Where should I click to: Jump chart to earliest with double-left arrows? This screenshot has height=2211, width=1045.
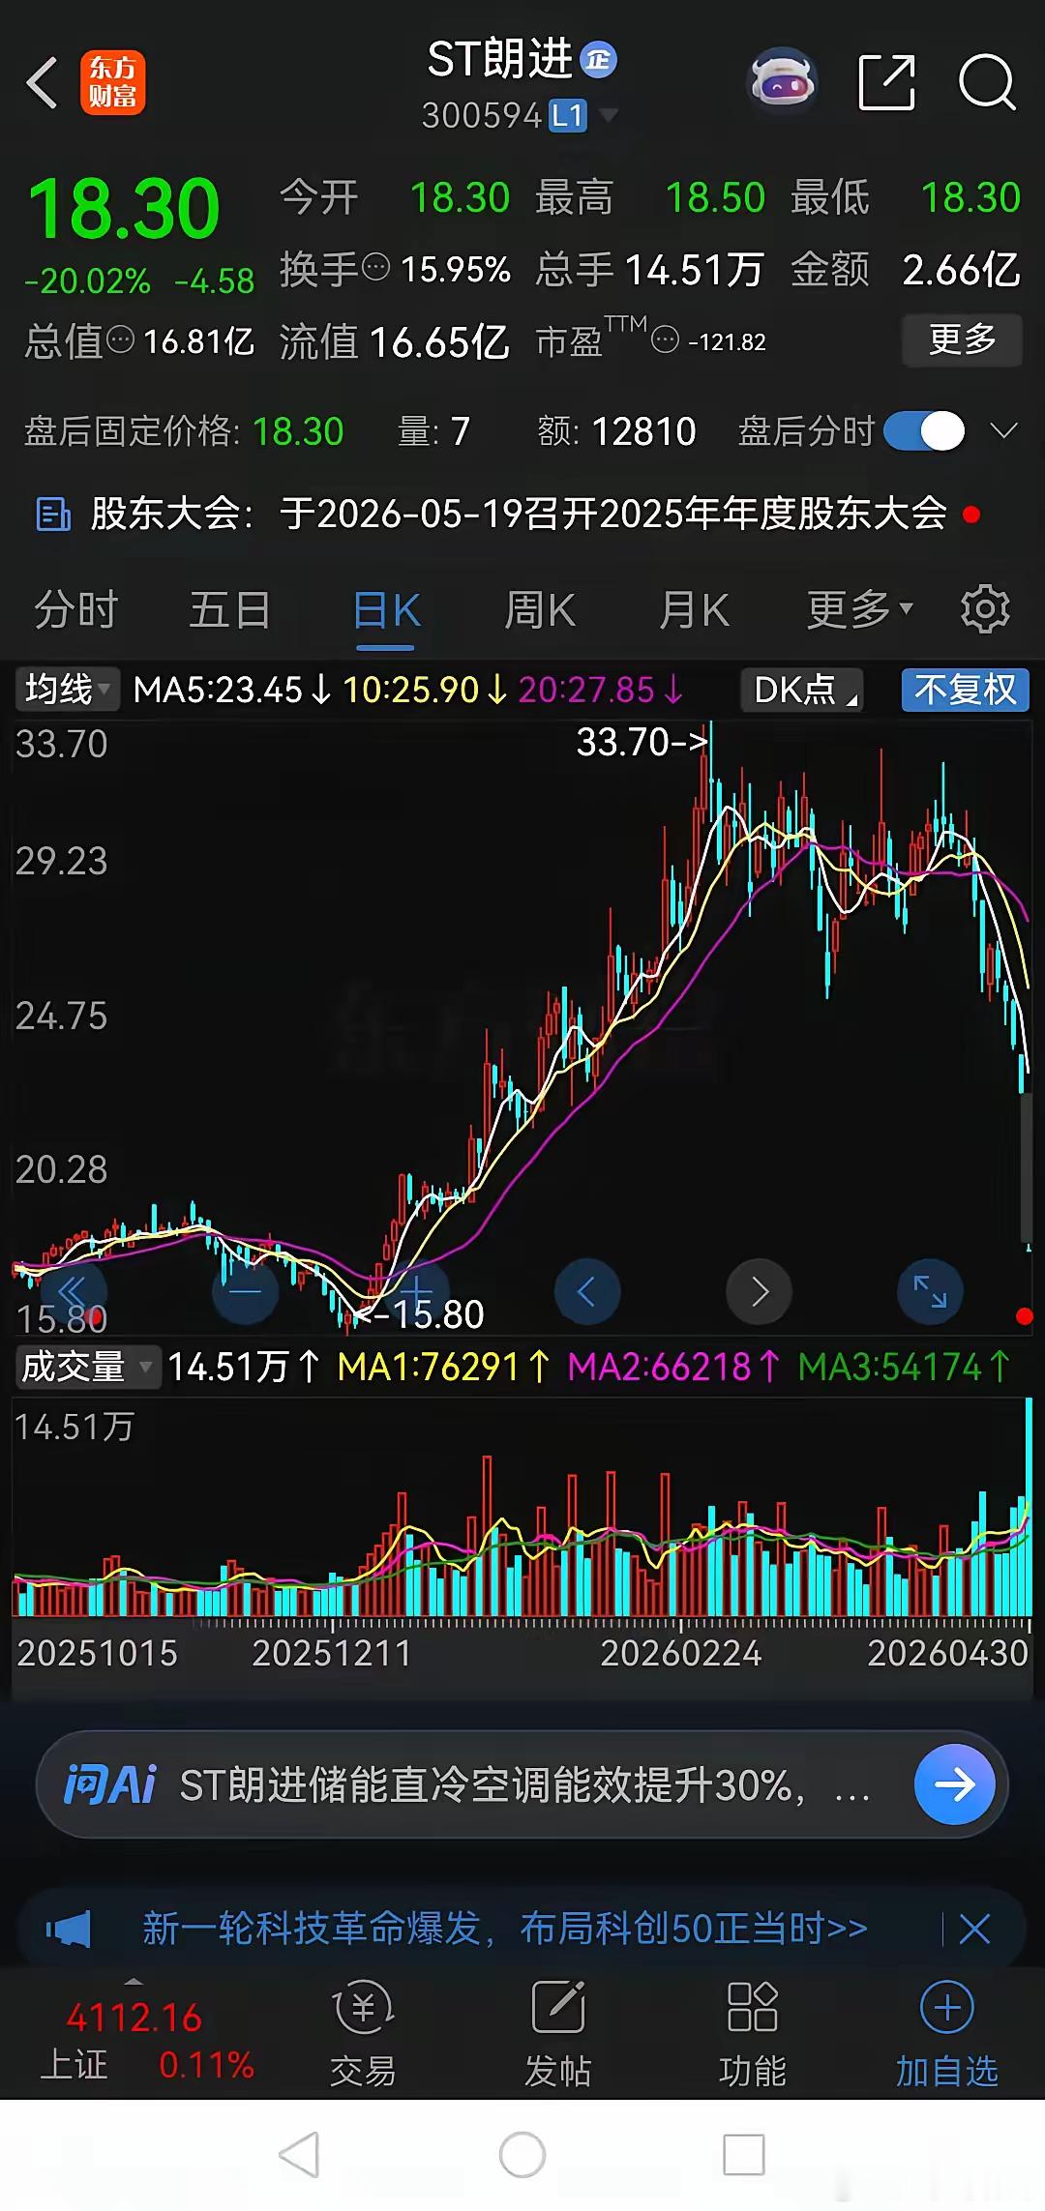[x=74, y=1290]
